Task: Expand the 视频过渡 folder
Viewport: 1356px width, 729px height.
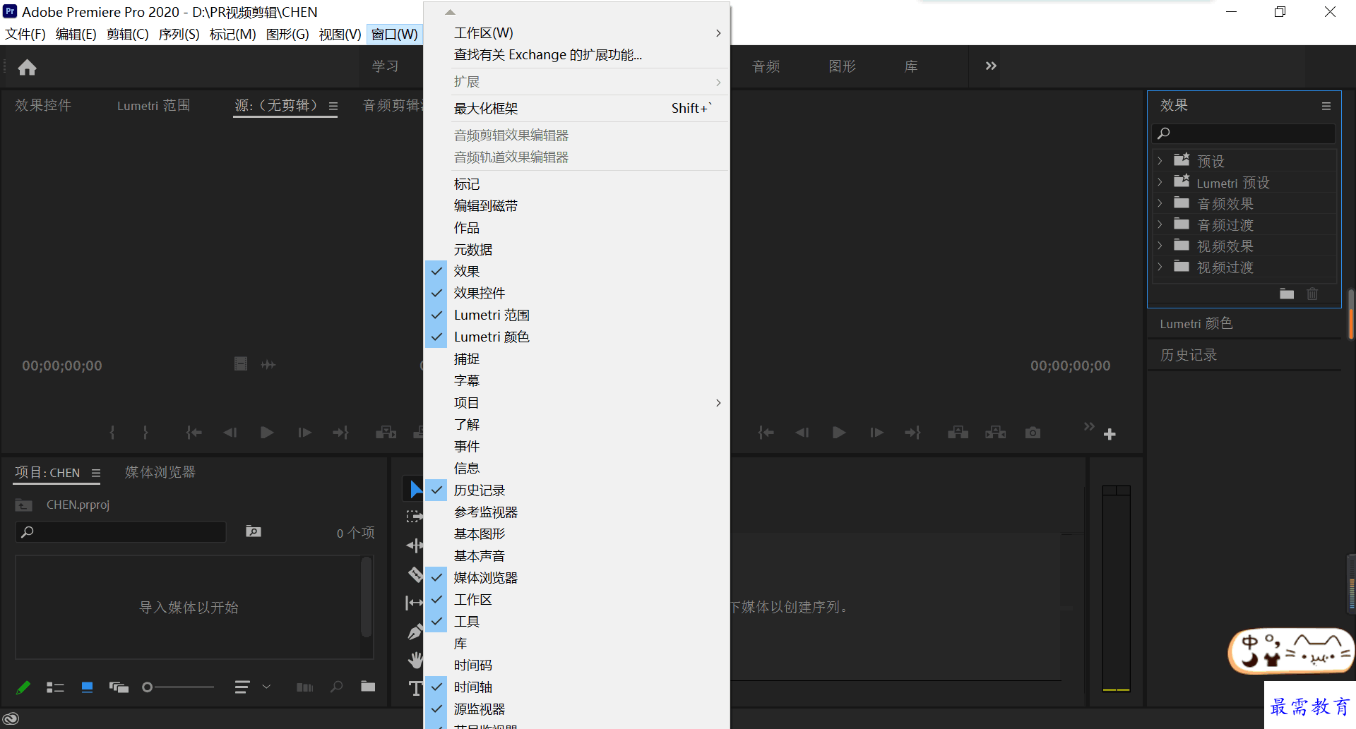Action: coord(1160,267)
